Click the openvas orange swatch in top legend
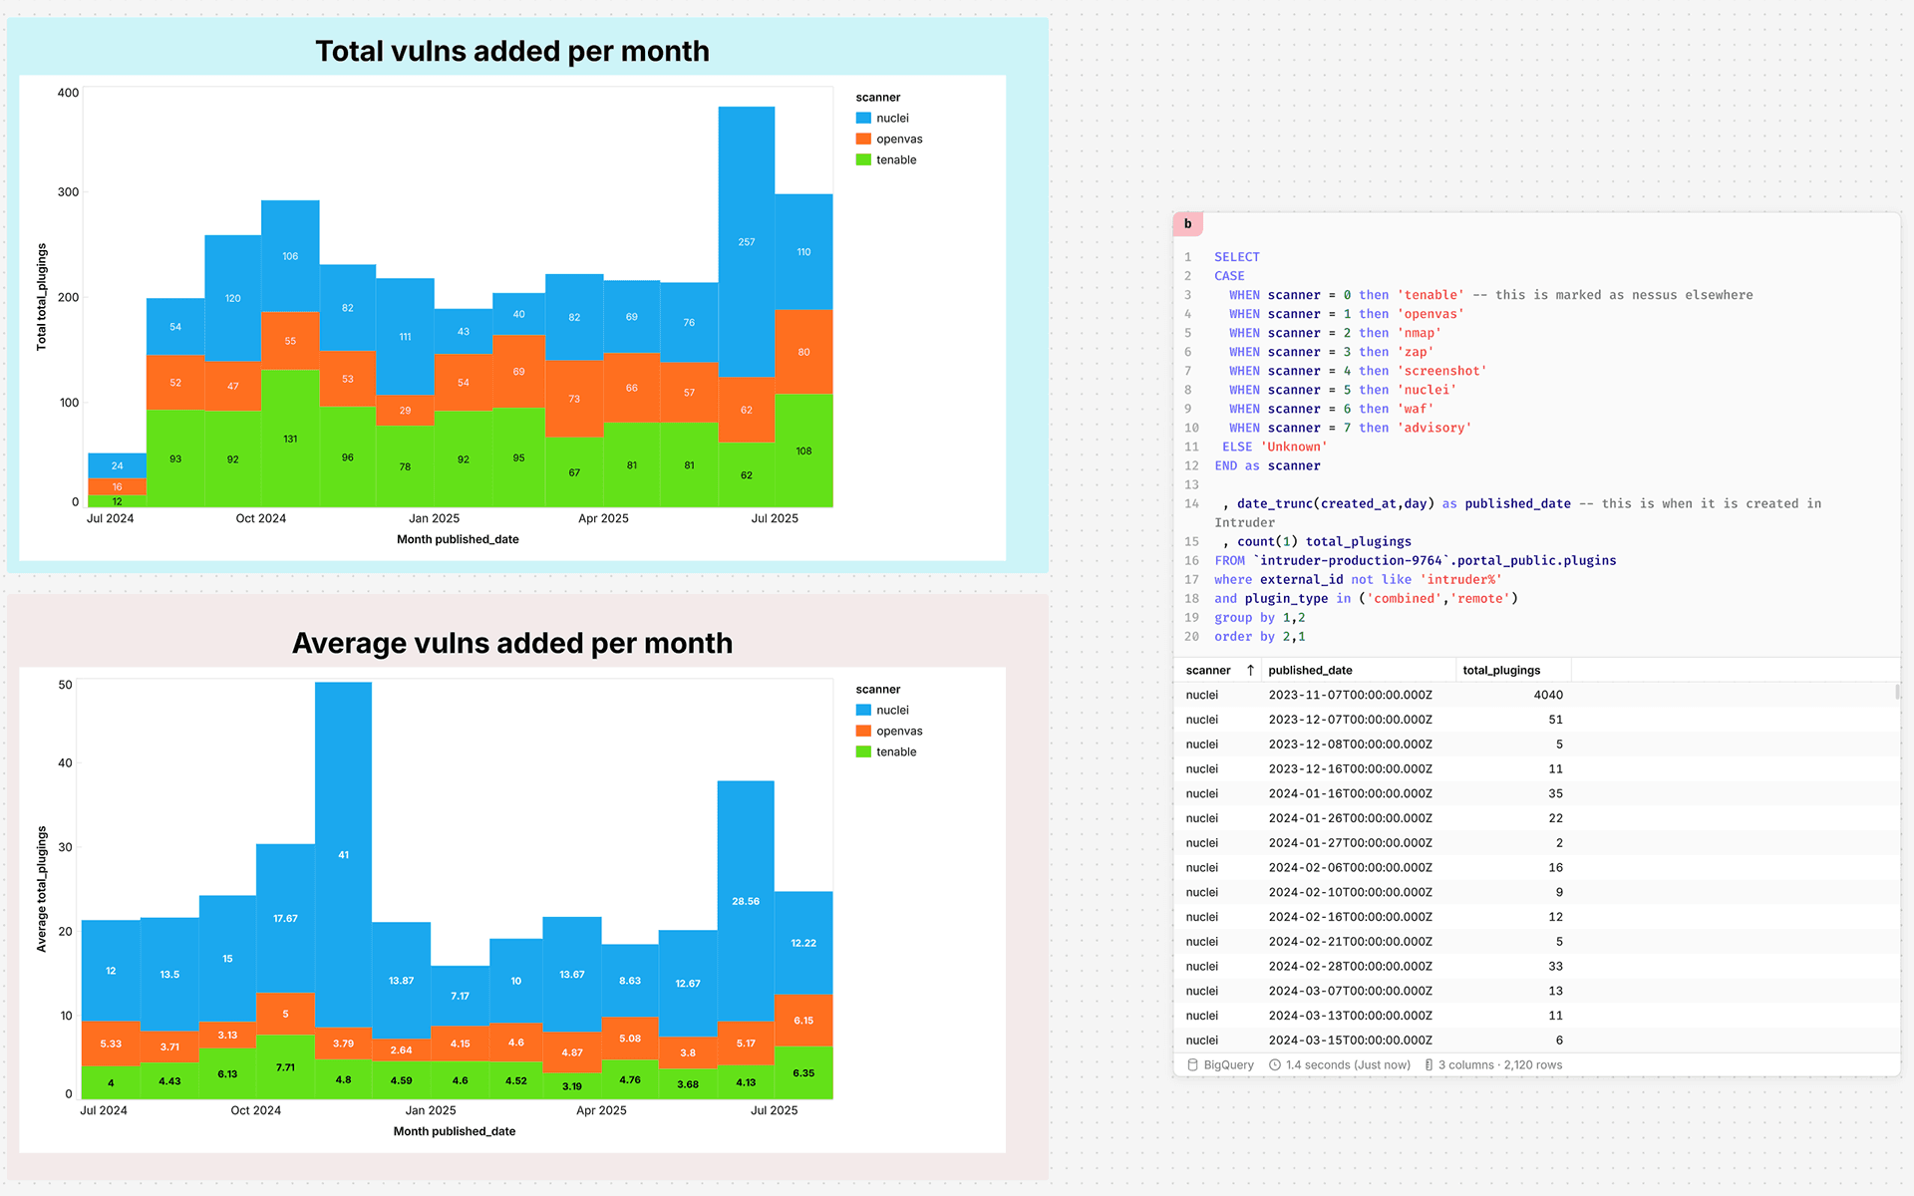1914x1196 pixels. tap(863, 140)
